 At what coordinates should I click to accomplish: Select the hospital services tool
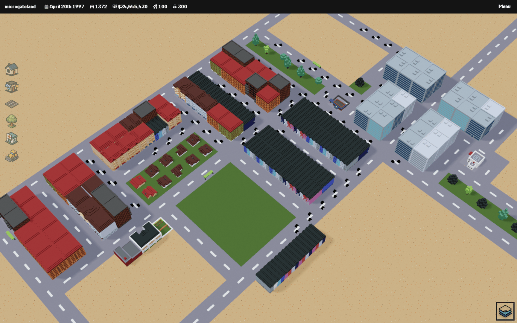(x=12, y=138)
